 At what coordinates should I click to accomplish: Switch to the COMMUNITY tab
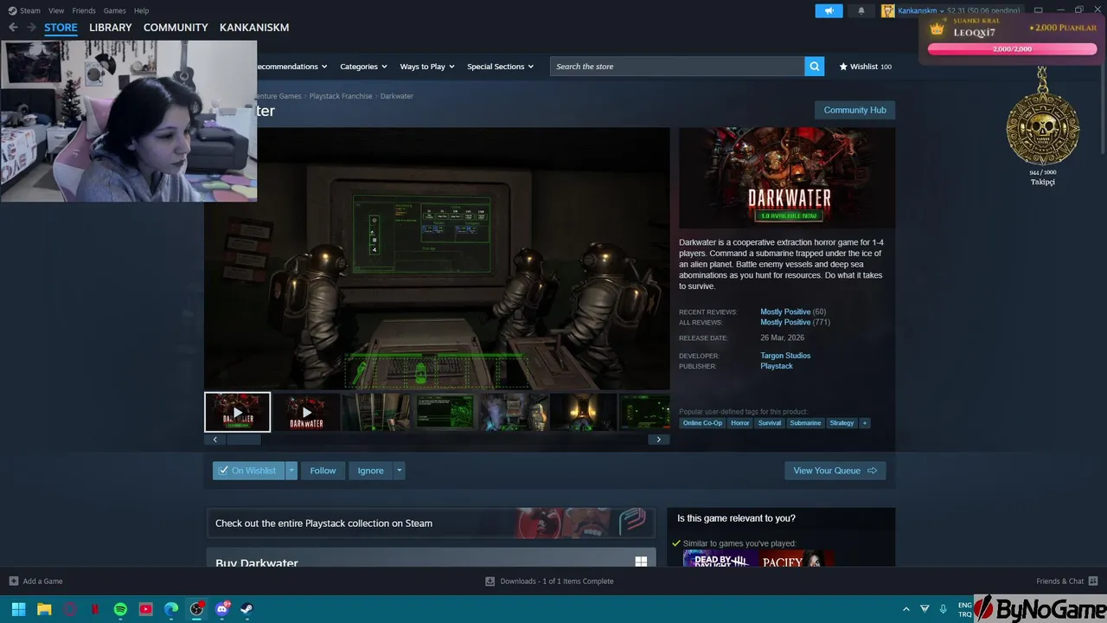[x=176, y=28]
